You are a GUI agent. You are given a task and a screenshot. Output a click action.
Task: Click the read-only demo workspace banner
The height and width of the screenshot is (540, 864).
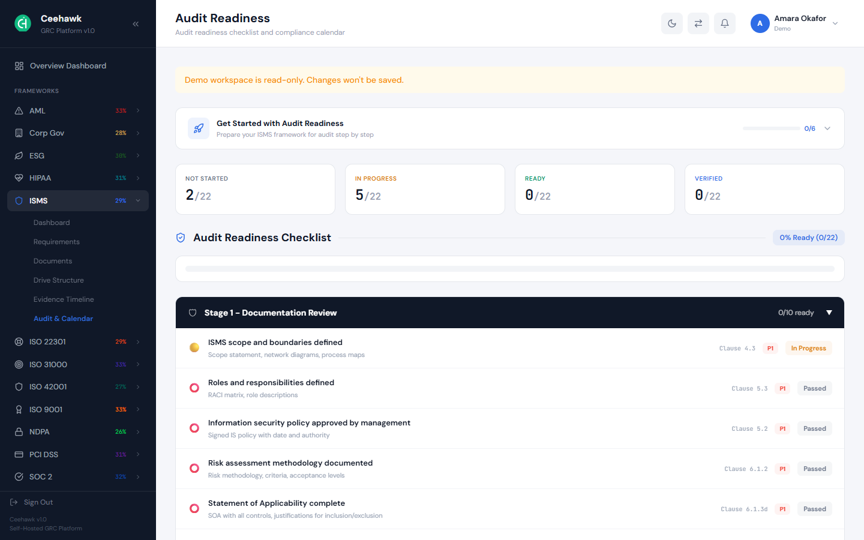pyautogui.click(x=510, y=80)
